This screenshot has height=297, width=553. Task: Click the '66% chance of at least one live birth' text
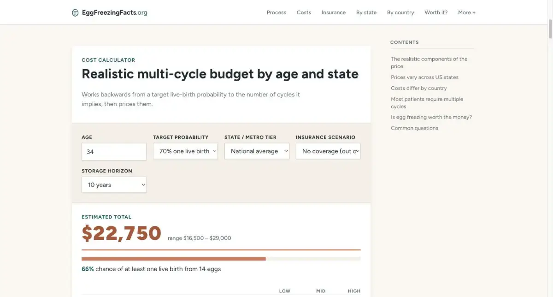click(151, 269)
